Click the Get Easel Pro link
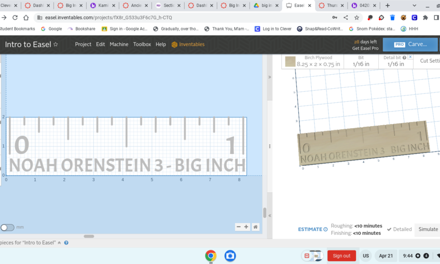The image size is (440, 264). pos(365,48)
